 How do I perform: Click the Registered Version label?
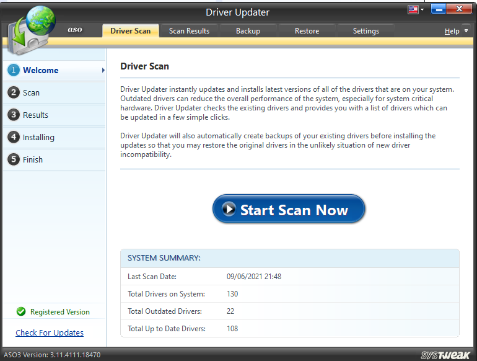[60, 312]
